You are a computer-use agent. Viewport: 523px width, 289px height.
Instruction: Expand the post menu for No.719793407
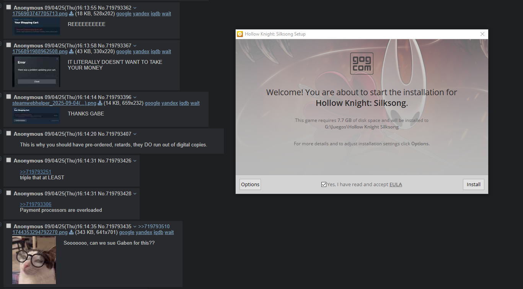click(x=135, y=134)
